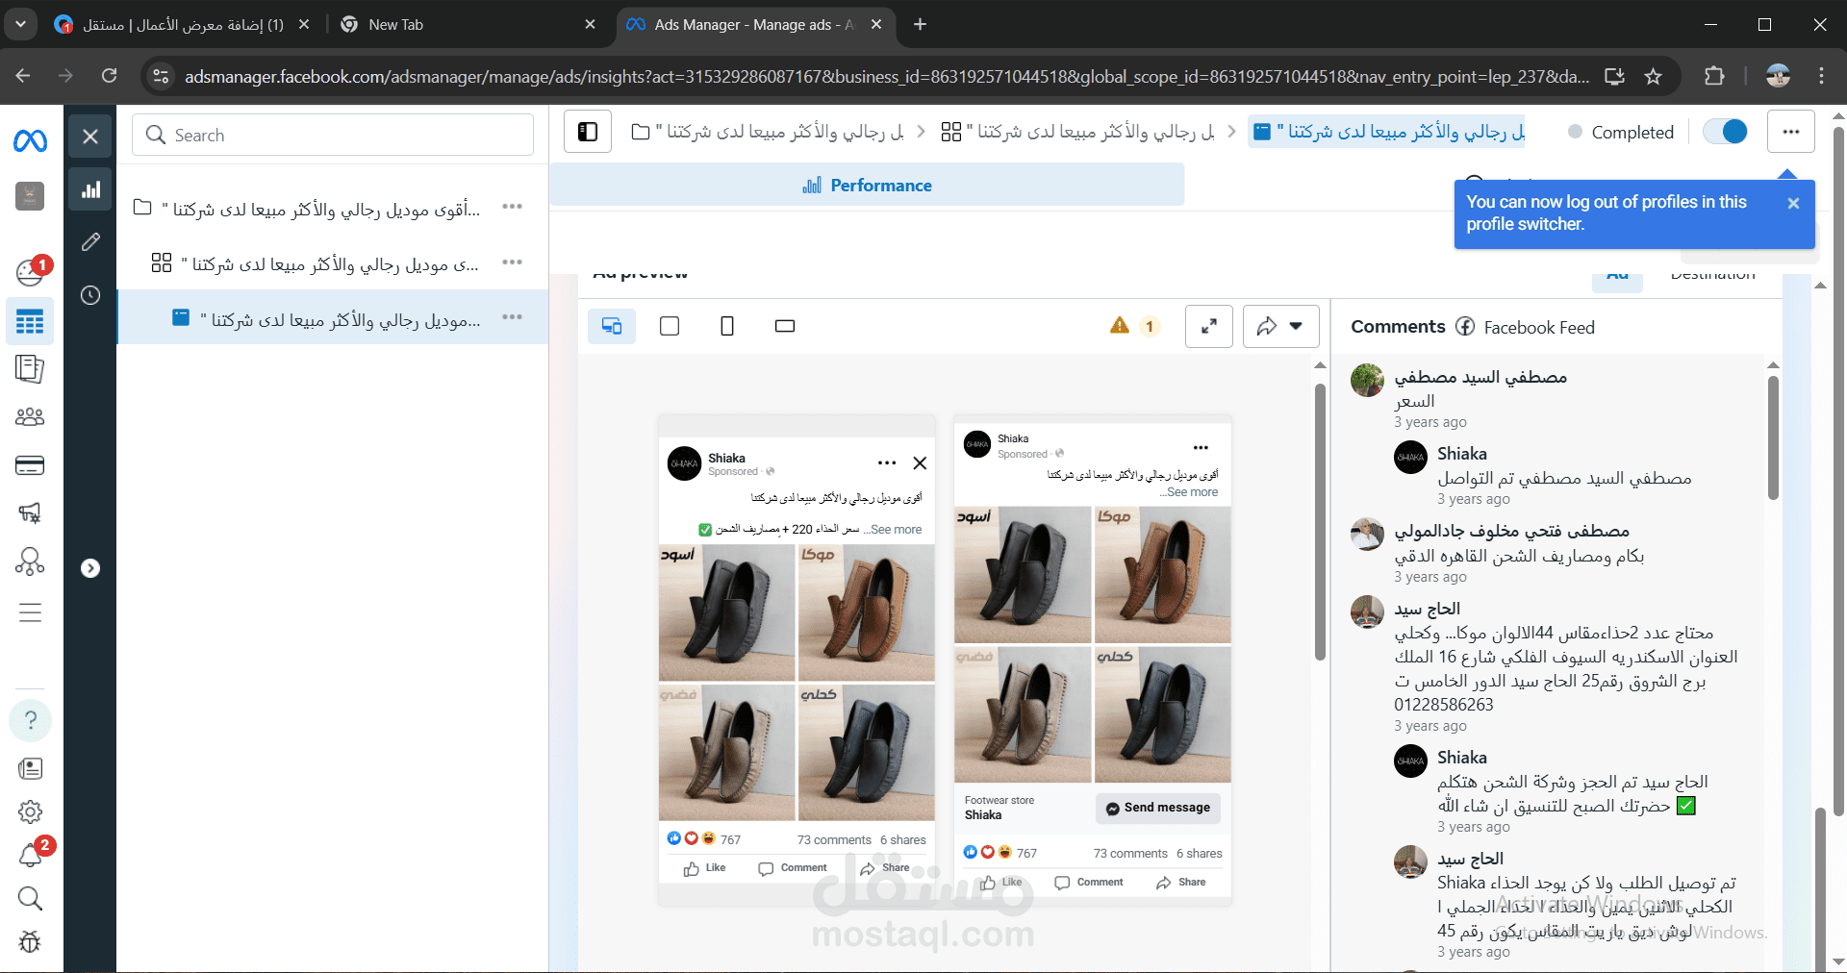The width and height of the screenshot is (1847, 973).
Task: Open the business account avatar icon
Action: tap(30, 196)
